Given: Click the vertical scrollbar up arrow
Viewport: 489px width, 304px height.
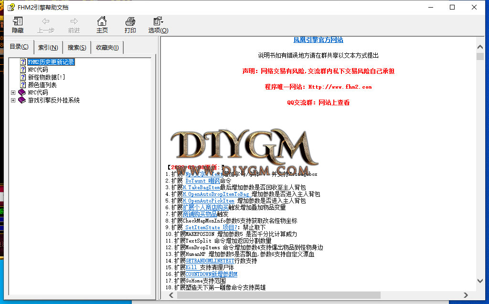Looking at the screenshot, I should pos(480,47).
